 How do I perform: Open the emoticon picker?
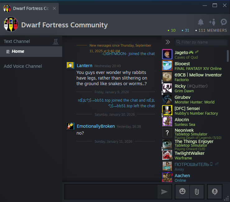click(182, 191)
